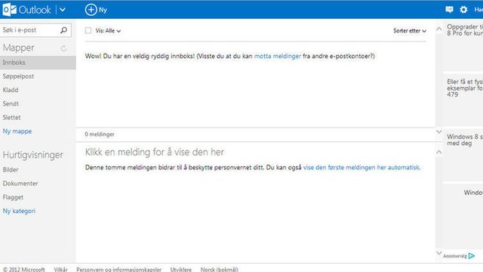The image size is (483, 272).
Task: Open the Utviklere footer link
Action: point(181,269)
